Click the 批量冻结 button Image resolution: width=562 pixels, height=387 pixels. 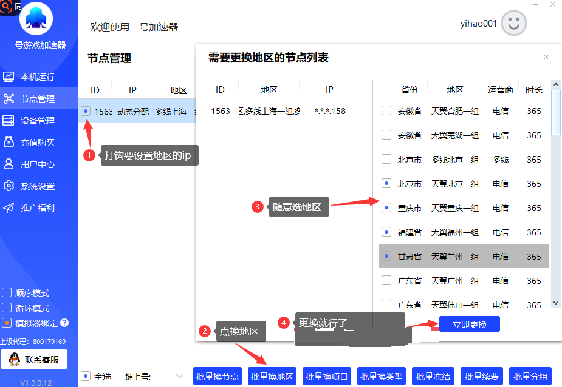(433, 376)
